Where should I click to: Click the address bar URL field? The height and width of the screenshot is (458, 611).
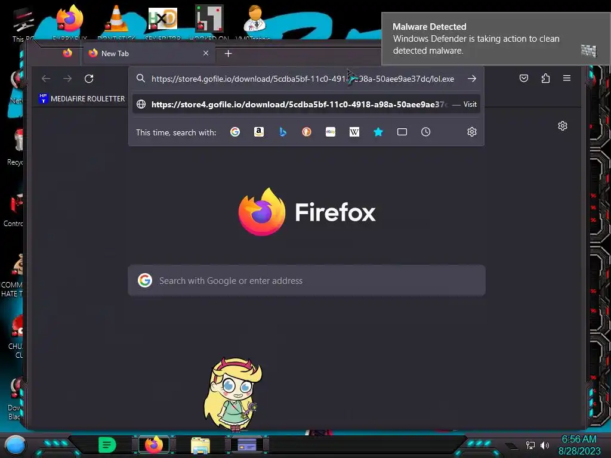pos(303,79)
